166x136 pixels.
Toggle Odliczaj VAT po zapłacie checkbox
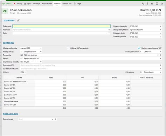coord(68,48)
